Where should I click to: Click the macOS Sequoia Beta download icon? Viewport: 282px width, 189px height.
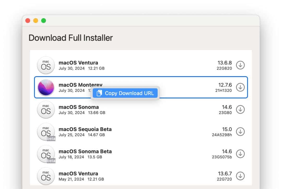(240, 132)
